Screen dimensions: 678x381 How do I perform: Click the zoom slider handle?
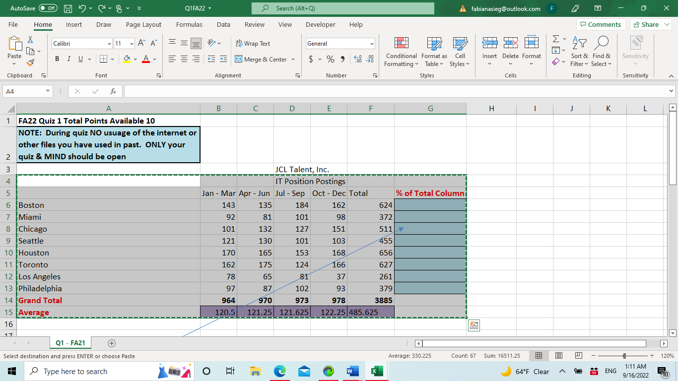pos(624,356)
